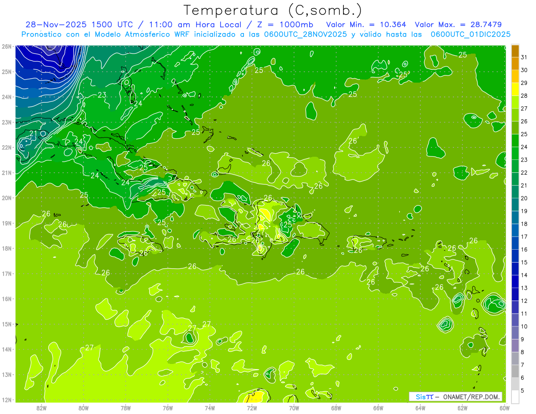Screen dimensions: 536x414
Task: Click color scale value 10
Action: tap(524, 326)
